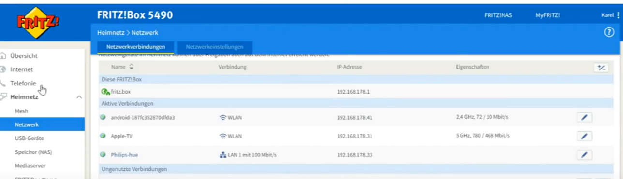Edit the Apple-TV device entry

tap(584, 136)
